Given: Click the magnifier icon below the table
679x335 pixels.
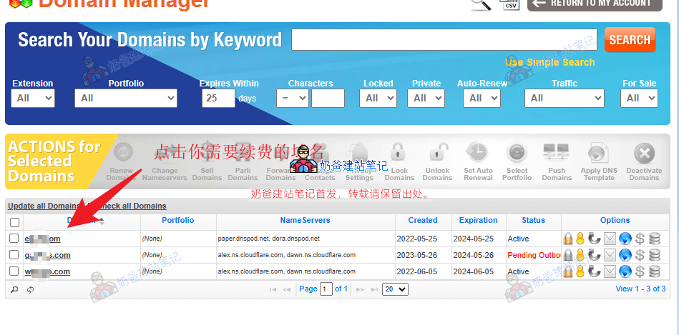Looking at the screenshot, I should click(14, 289).
